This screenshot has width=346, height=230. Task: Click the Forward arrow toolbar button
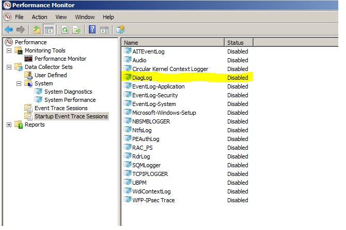pos(21,29)
